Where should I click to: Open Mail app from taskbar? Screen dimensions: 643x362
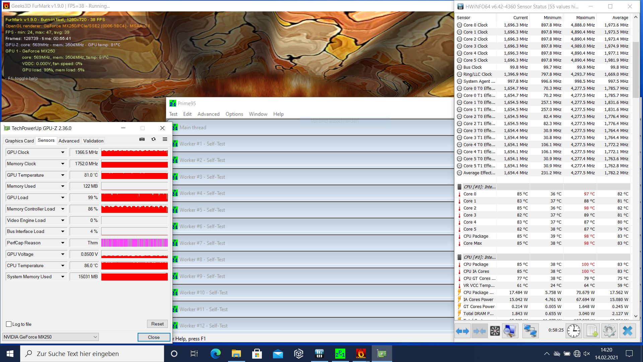point(278,354)
